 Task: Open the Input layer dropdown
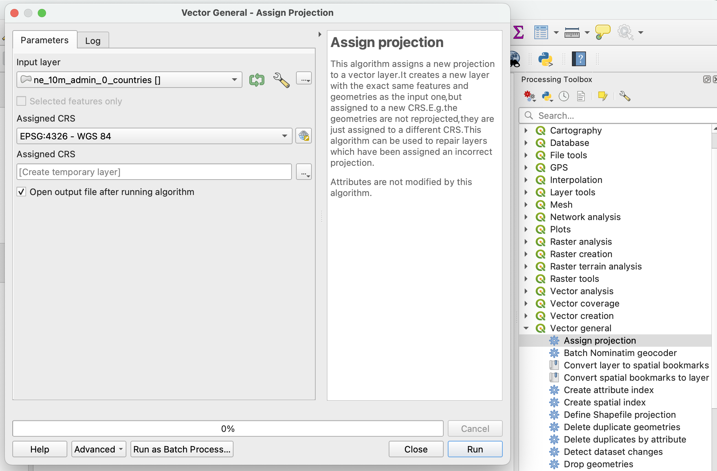pos(129,80)
